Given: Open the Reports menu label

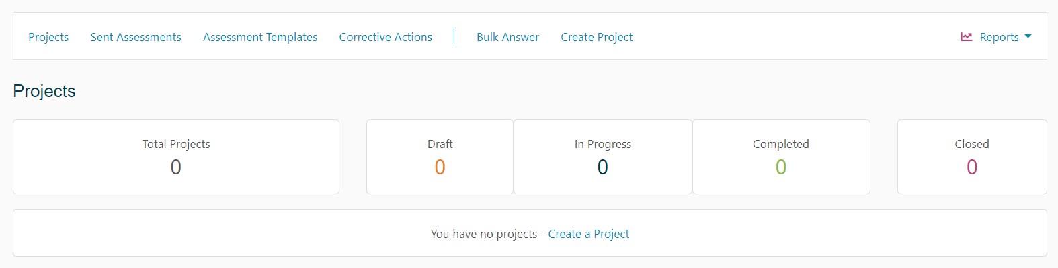Looking at the screenshot, I should coord(999,37).
